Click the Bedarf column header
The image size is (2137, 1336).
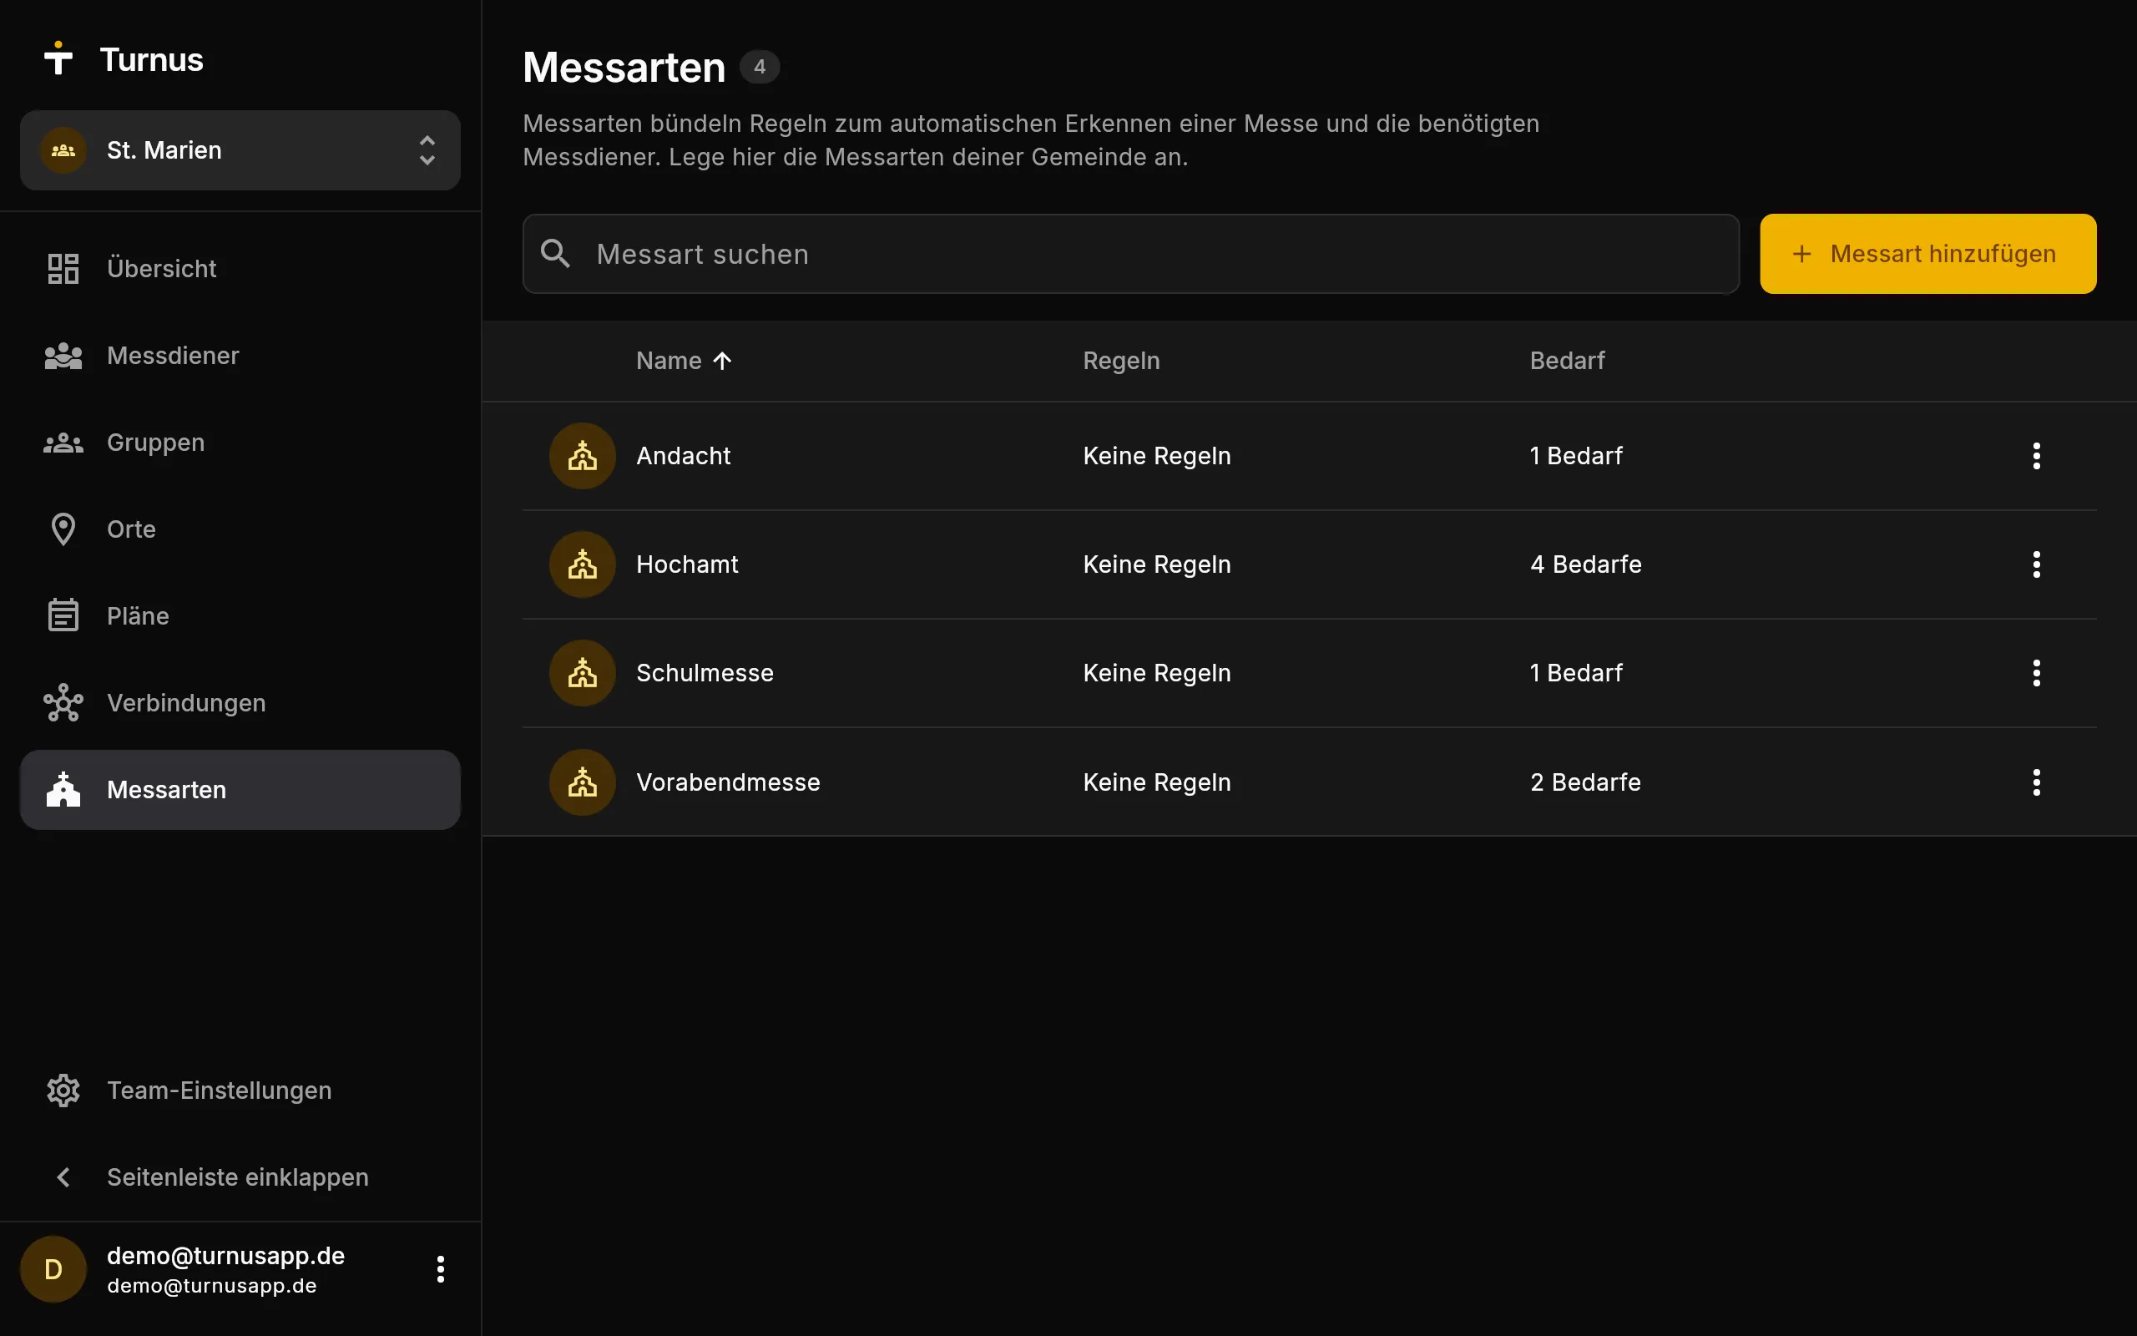1568,361
